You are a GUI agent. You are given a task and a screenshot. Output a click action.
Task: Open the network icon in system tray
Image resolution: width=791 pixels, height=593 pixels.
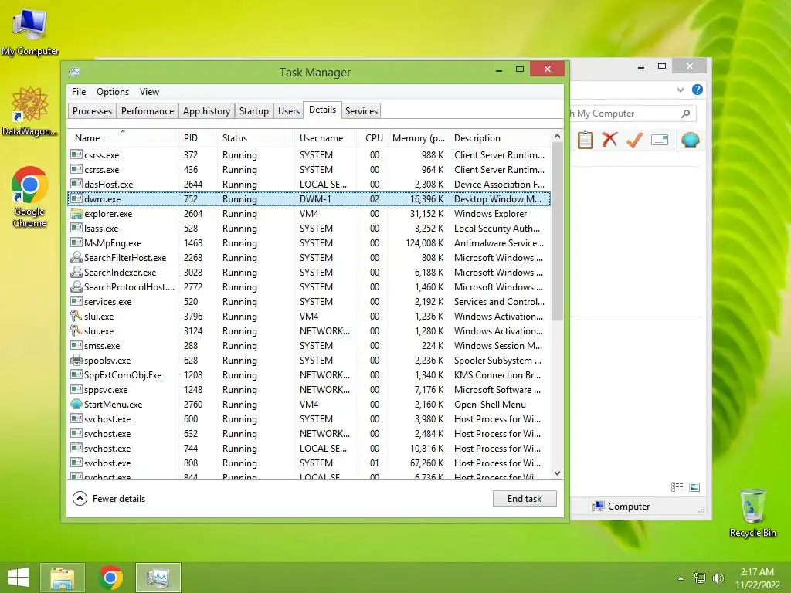[x=700, y=578]
